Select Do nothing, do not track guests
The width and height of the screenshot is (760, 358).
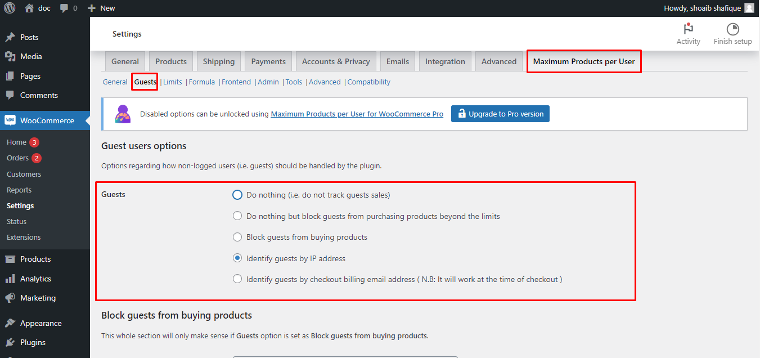237,195
